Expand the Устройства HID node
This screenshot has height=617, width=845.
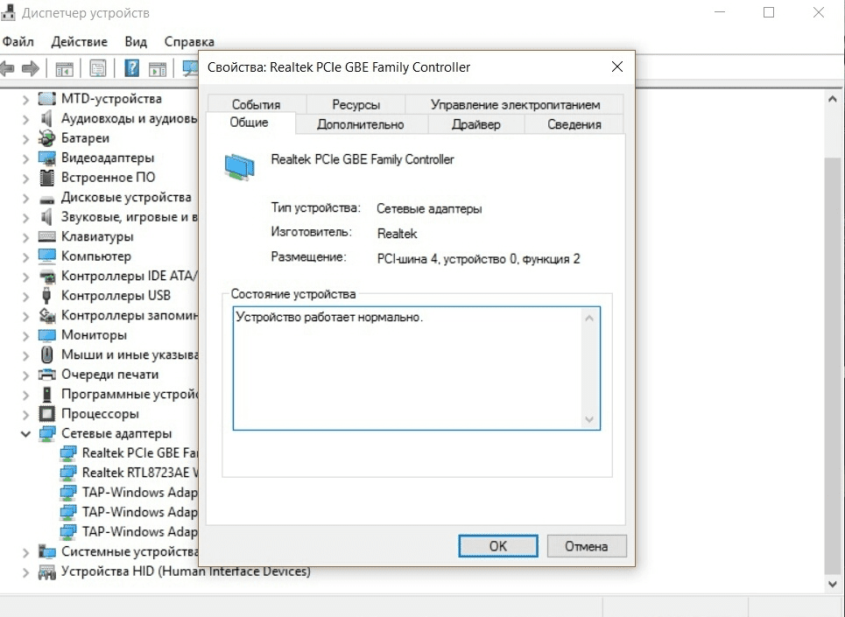tap(26, 571)
